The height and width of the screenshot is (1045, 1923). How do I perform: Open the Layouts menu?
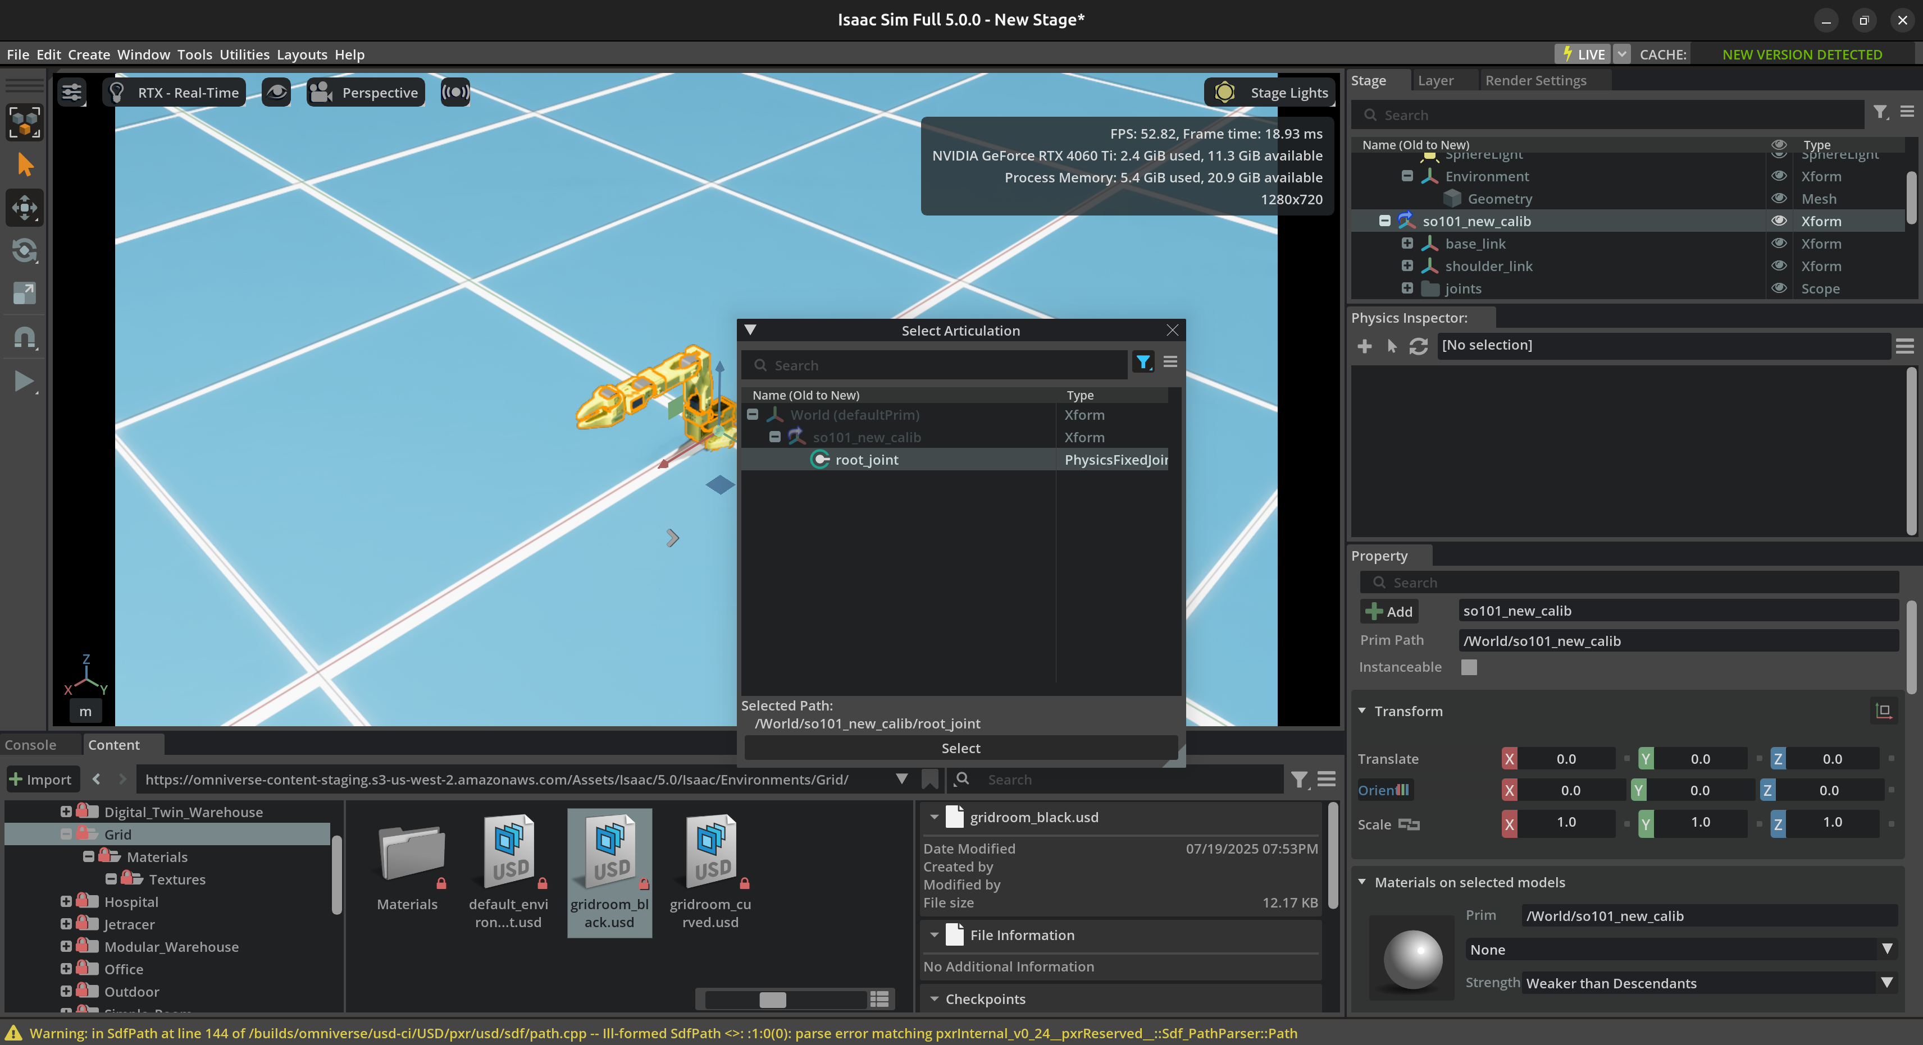click(302, 54)
